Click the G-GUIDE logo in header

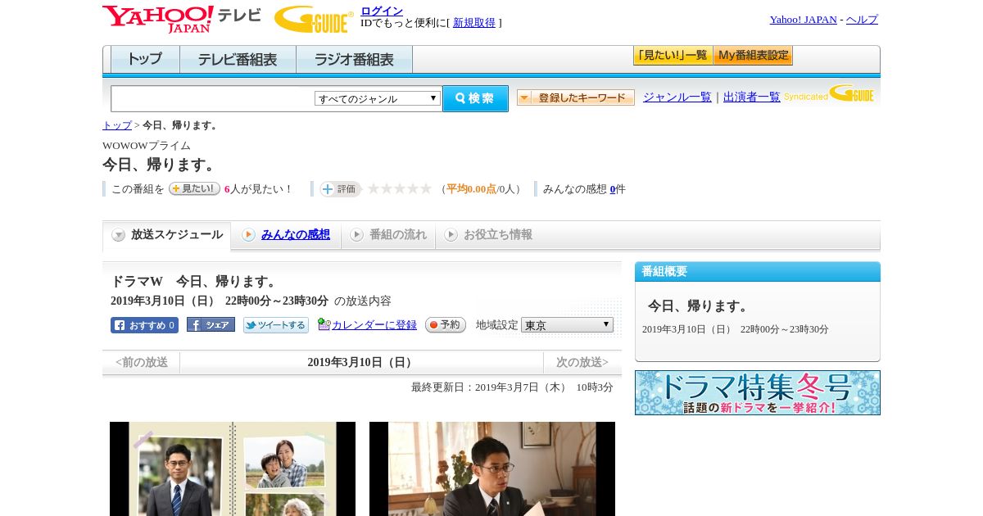coord(314,20)
